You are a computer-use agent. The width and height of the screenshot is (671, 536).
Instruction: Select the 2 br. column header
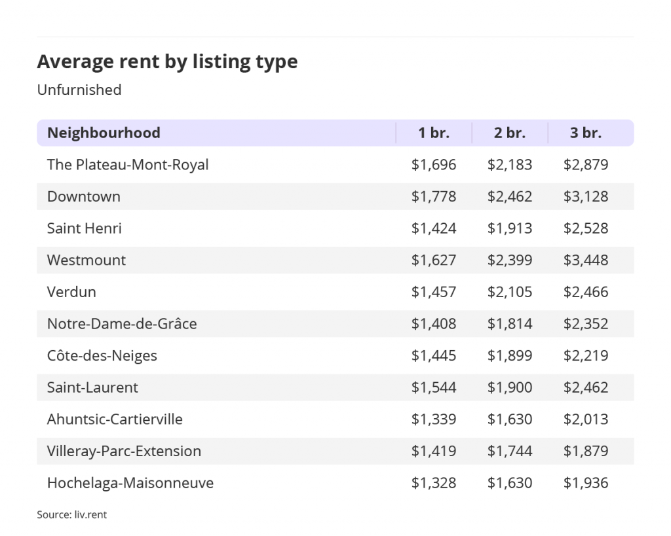[510, 133]
